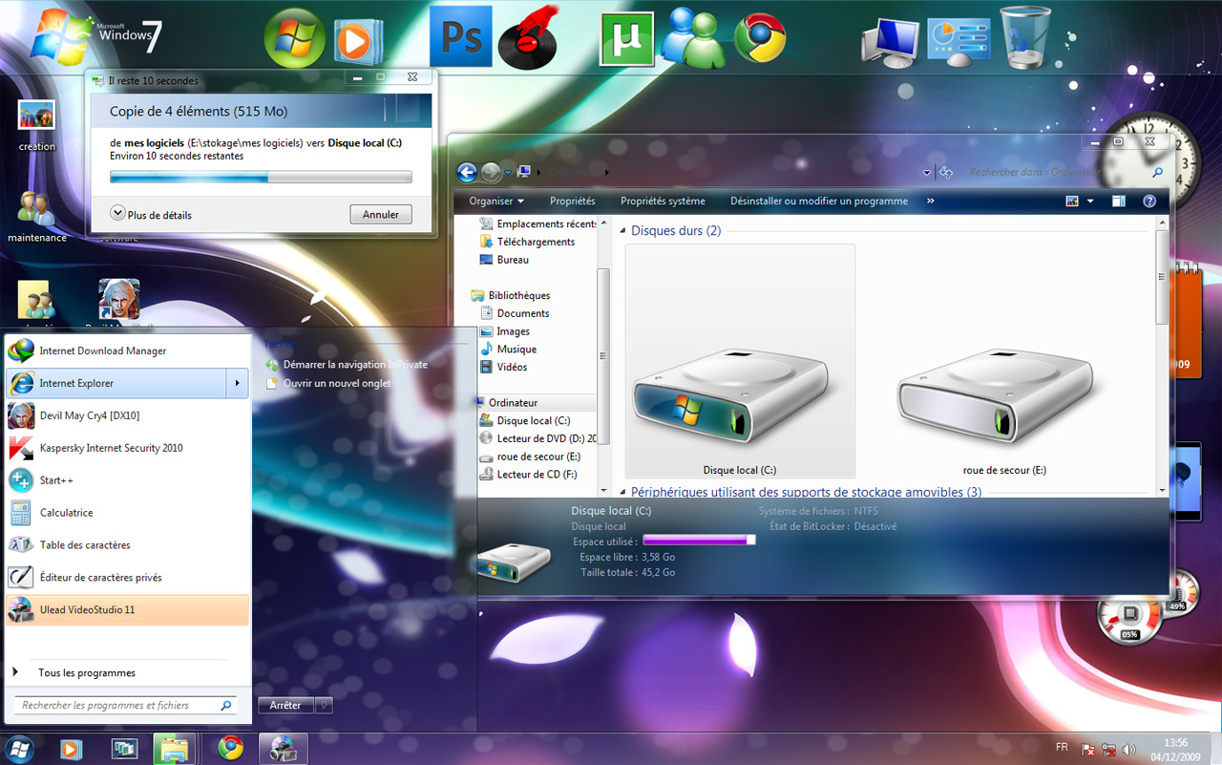Select the 'creation' desktop icon
1222x765 pixels.
click(37, 126)
